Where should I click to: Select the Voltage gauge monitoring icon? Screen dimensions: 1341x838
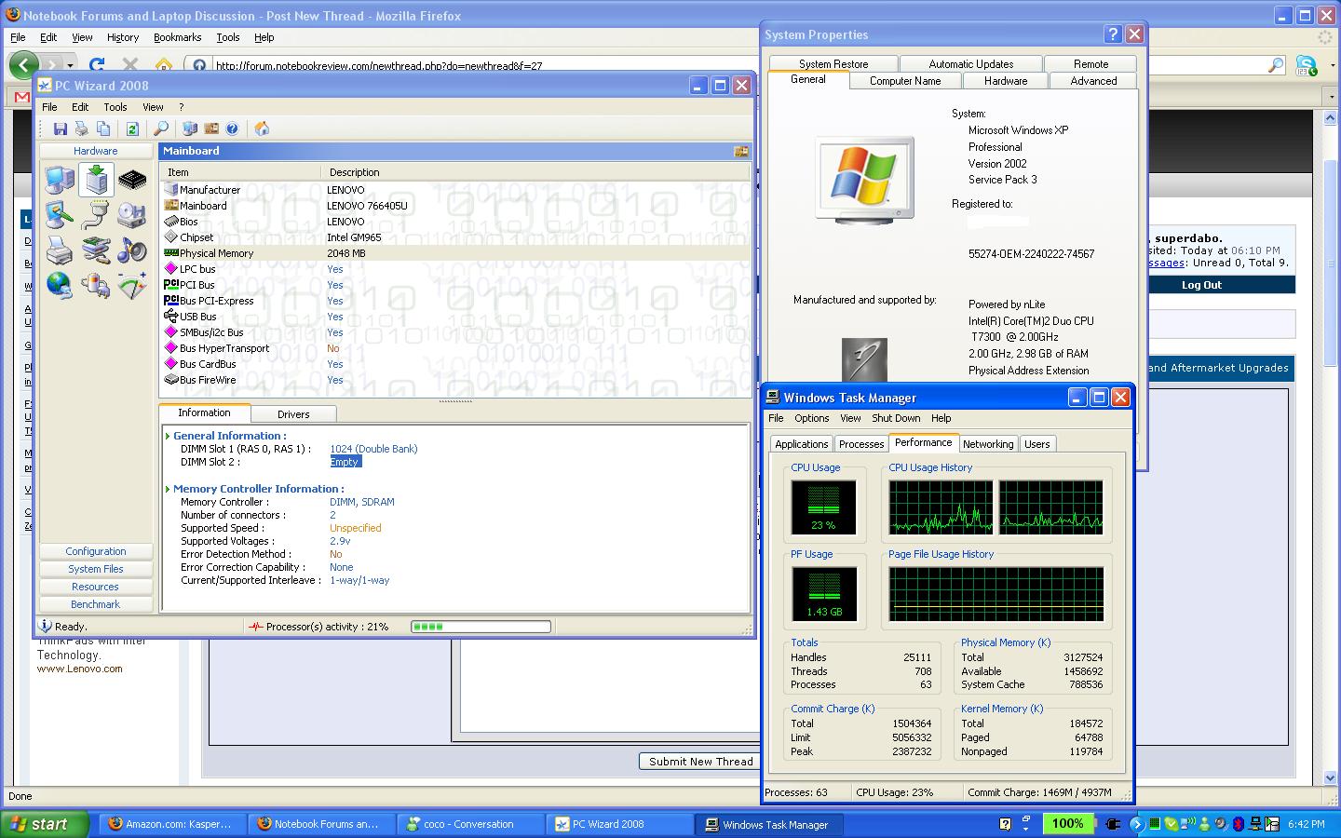(132, 286)
